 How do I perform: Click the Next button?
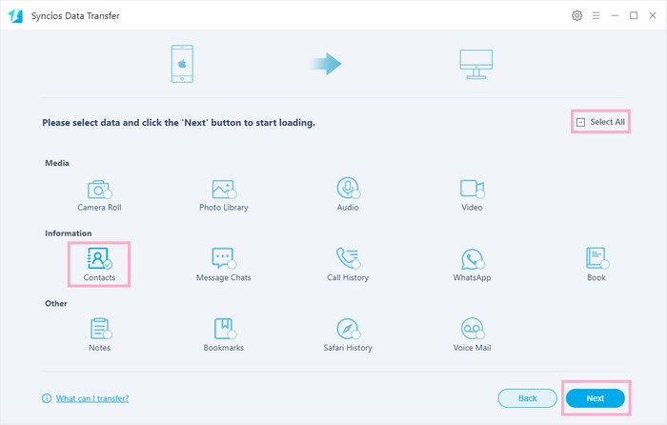pyautogui.click(x=596, y=398)
